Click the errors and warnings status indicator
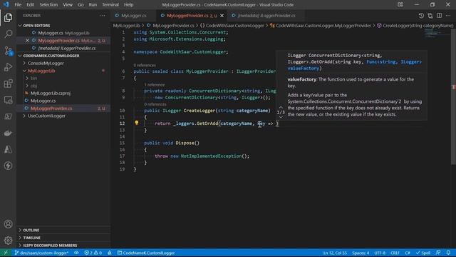456x257 pixels. coord(93,253)
